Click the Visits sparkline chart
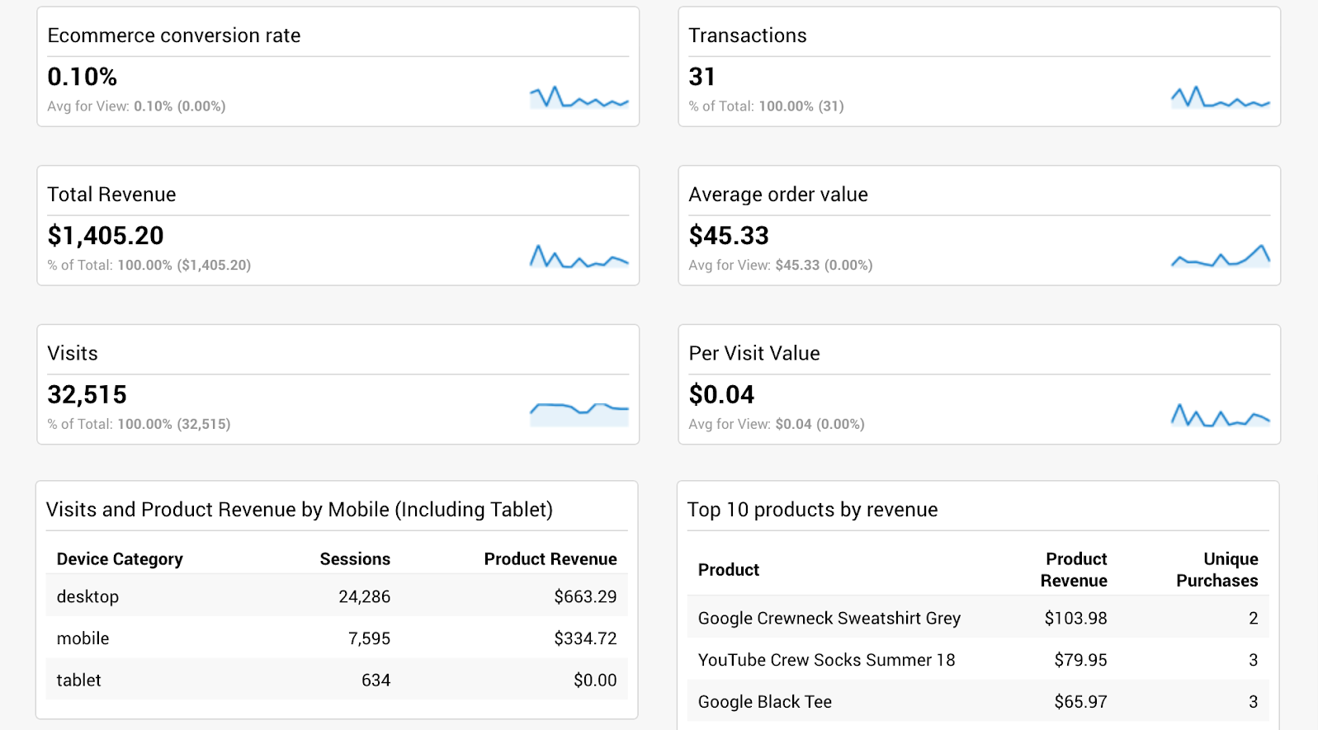 click(579, 412)
